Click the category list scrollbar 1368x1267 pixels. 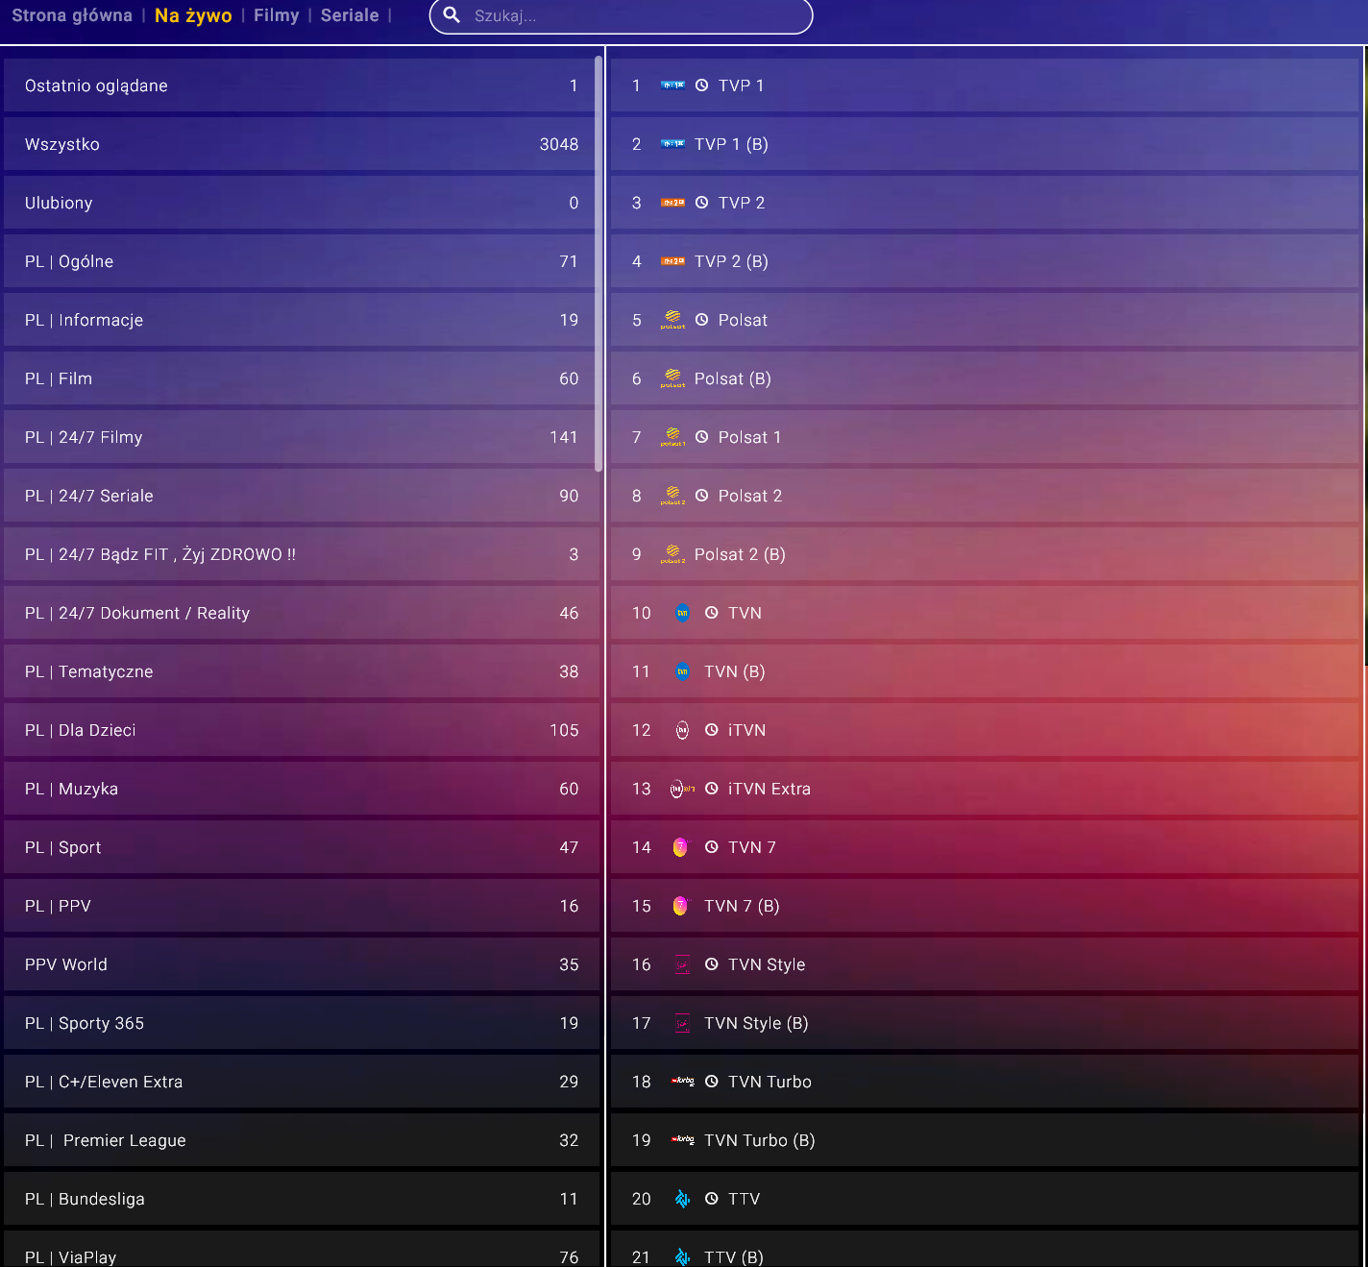pos(598,264)
